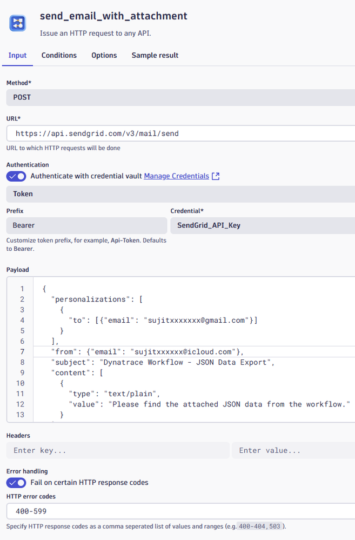Click the Bearer prefix field
The image size is (355, 540).
[x=87, y=225]
